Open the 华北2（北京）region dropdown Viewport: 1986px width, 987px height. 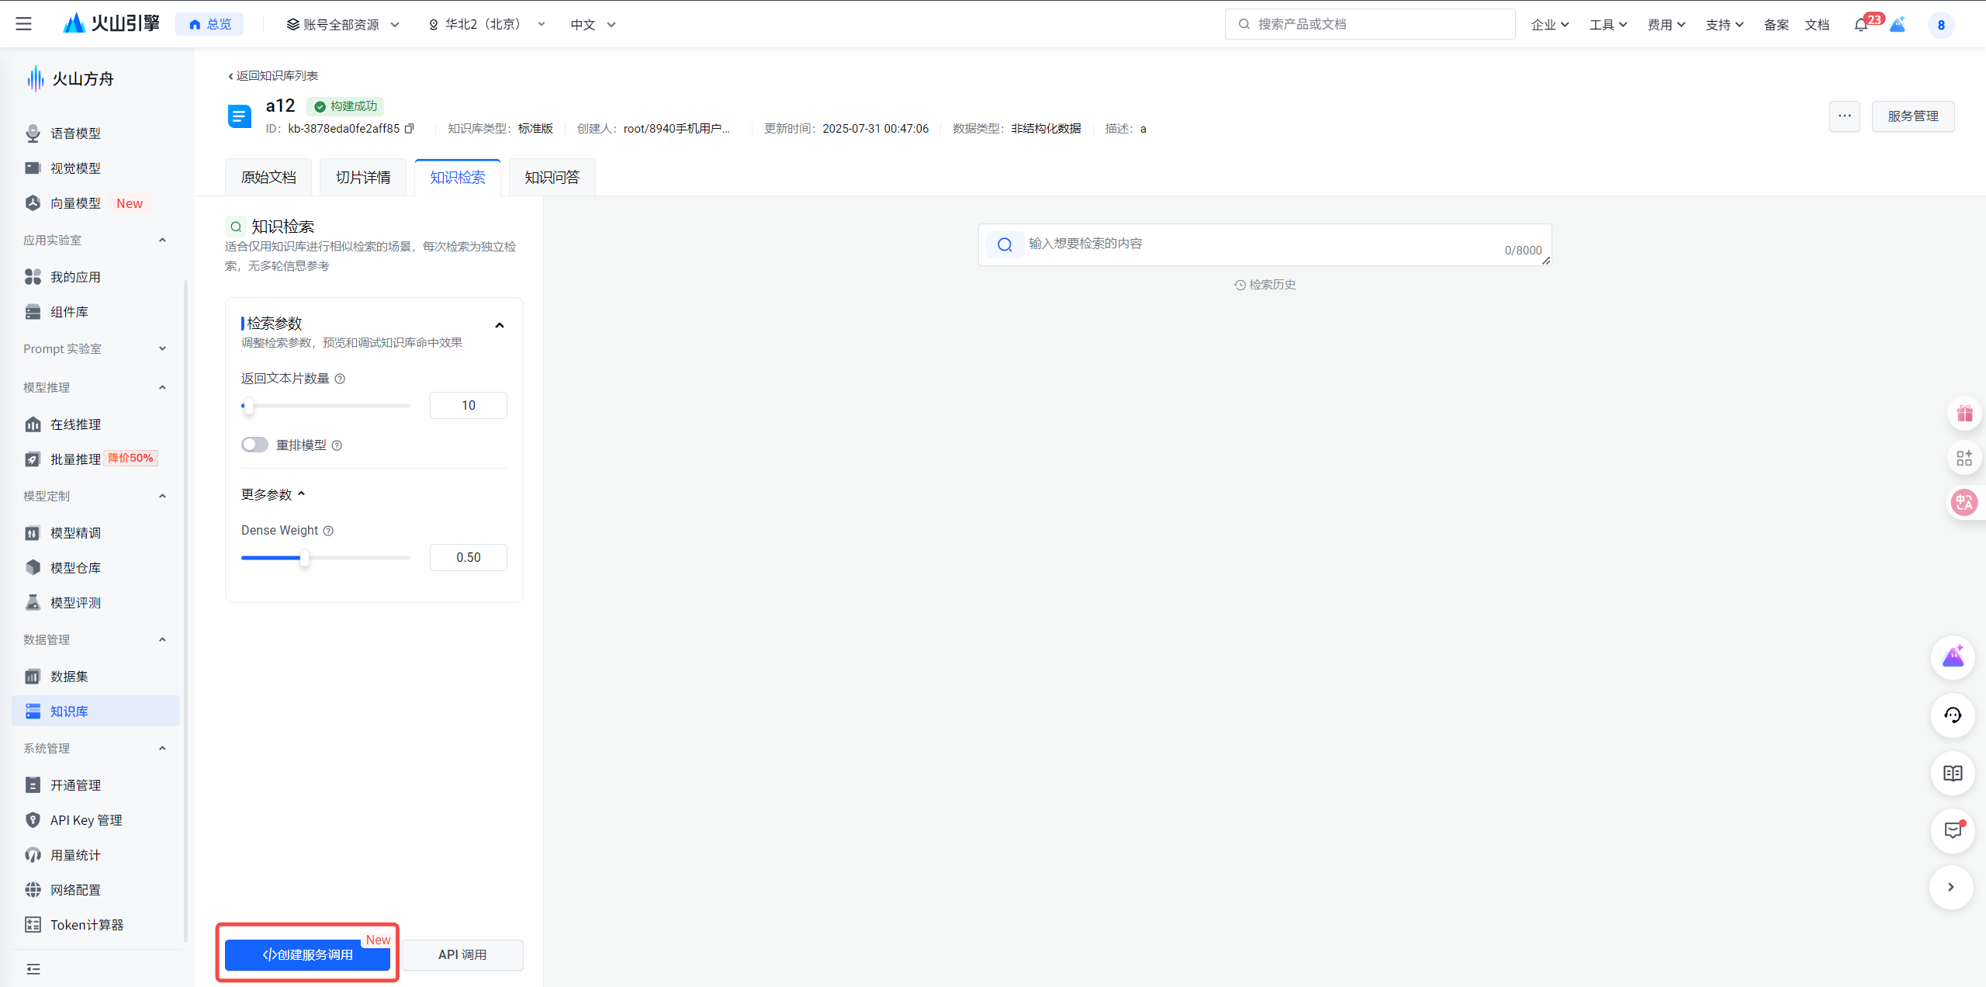487,25
